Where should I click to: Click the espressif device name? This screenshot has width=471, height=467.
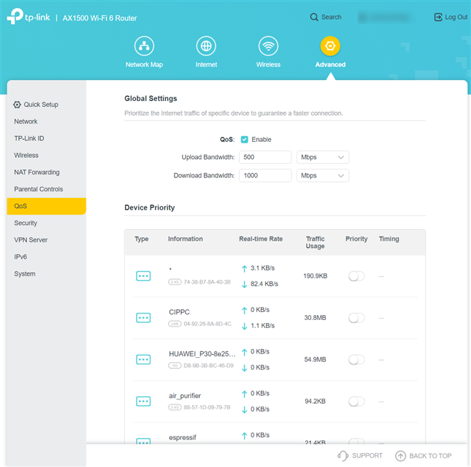coord(182,437)
